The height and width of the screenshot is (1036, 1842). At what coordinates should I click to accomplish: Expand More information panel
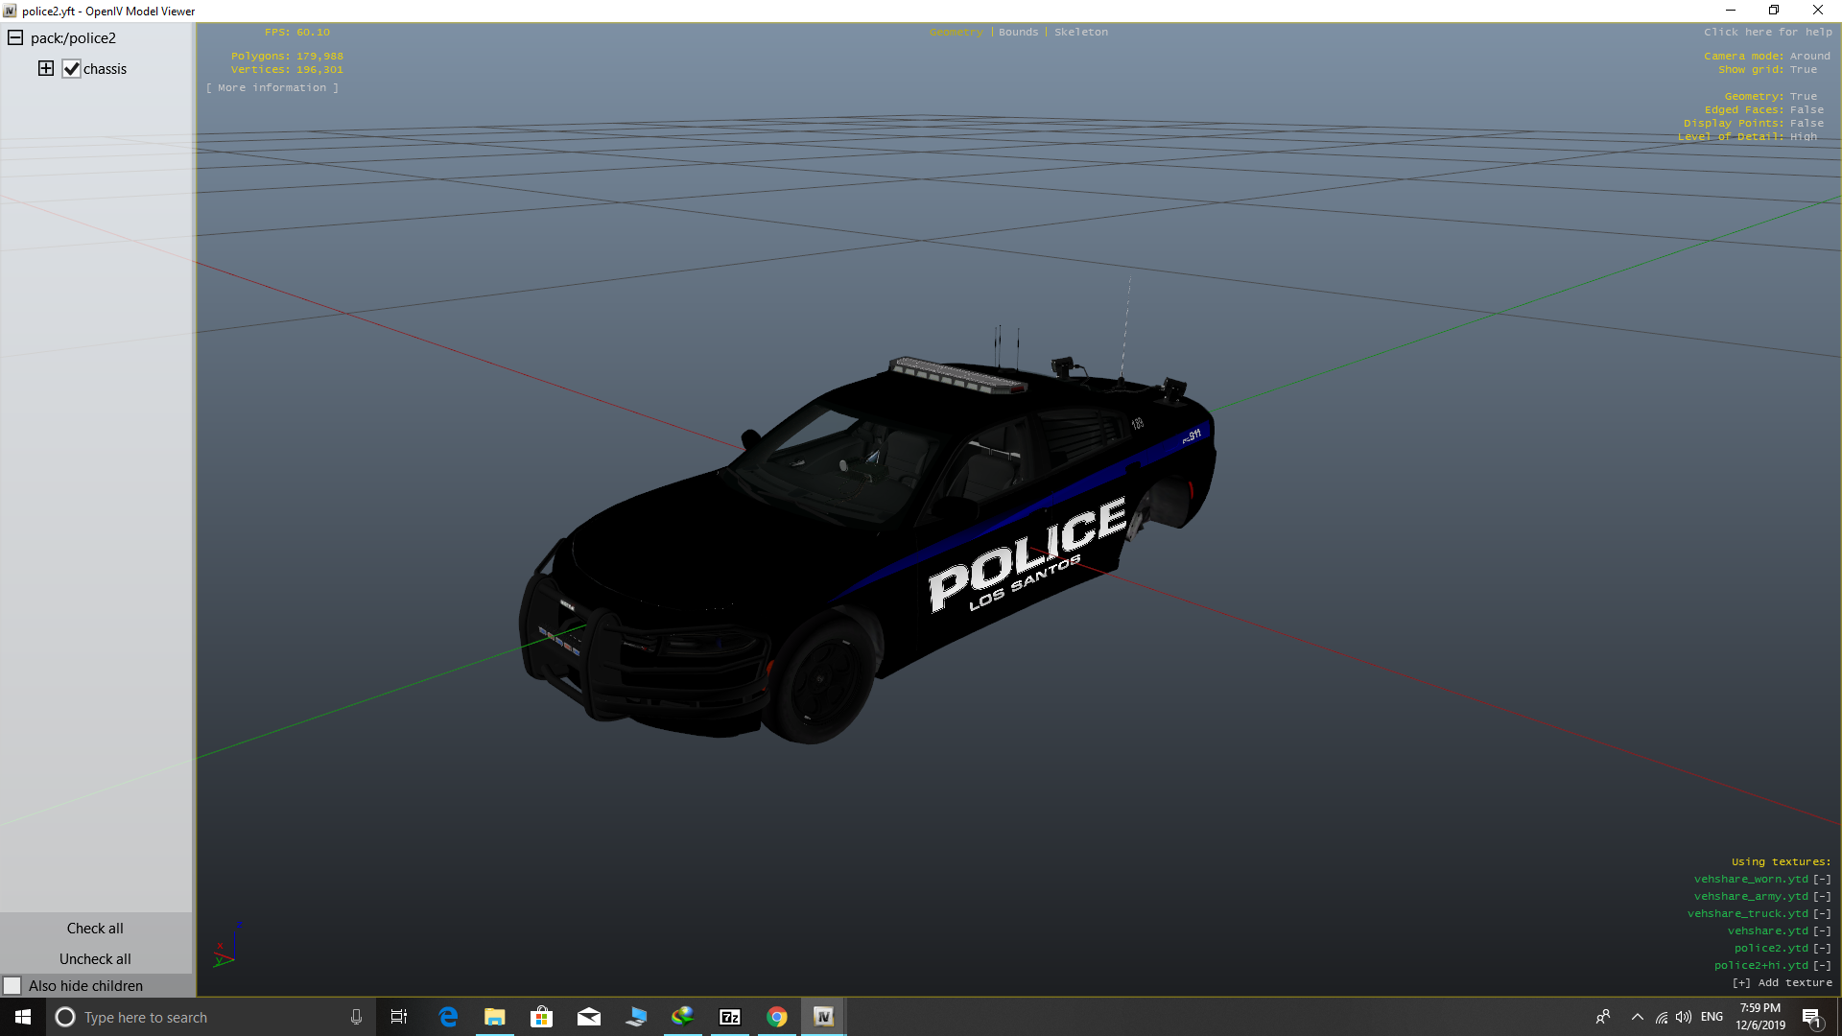point(272,88)
